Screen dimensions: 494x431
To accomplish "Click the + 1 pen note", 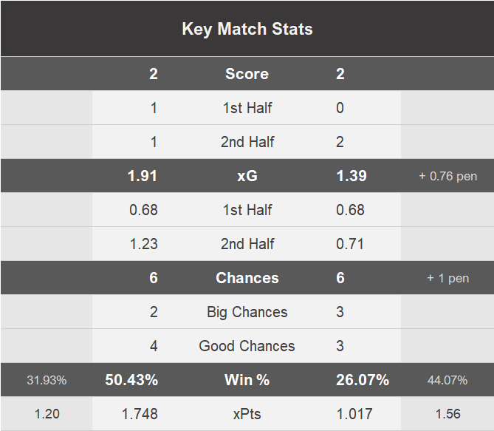I will pos(447,279).
